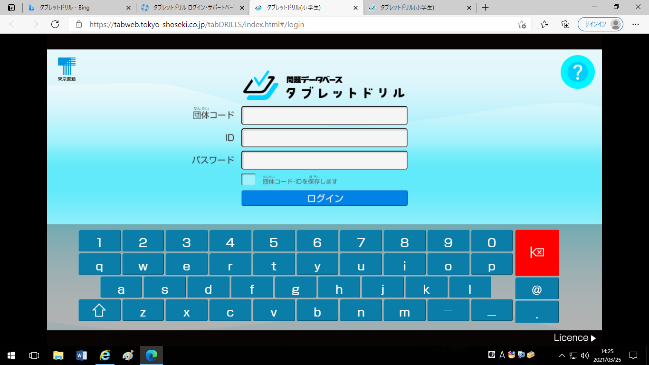The image size is (649, 365).
Task: Open Paint from the taskbar
Action: point(128,355)
